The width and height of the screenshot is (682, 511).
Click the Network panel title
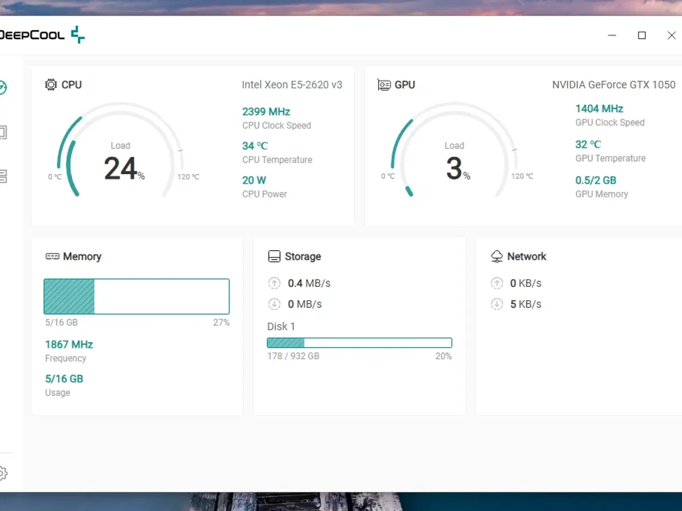point(526,257)
